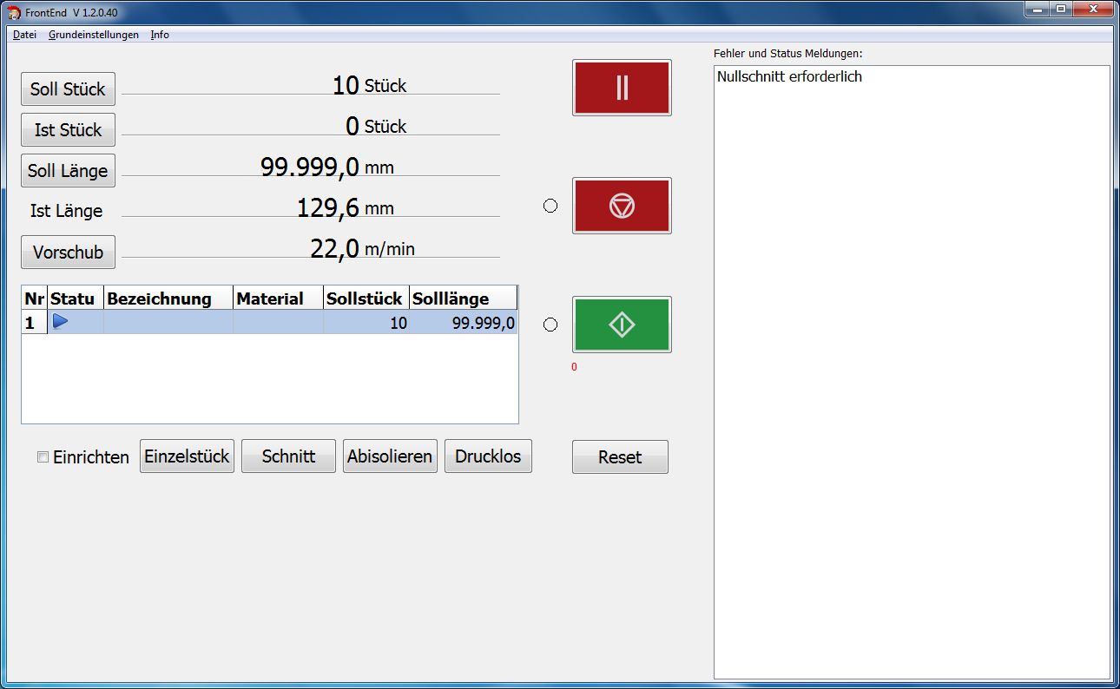Image resolution: width=1120 pixels, height=689 pixels.
Task: Click the blue play arrow in row 1
Action: pos(60,322)
